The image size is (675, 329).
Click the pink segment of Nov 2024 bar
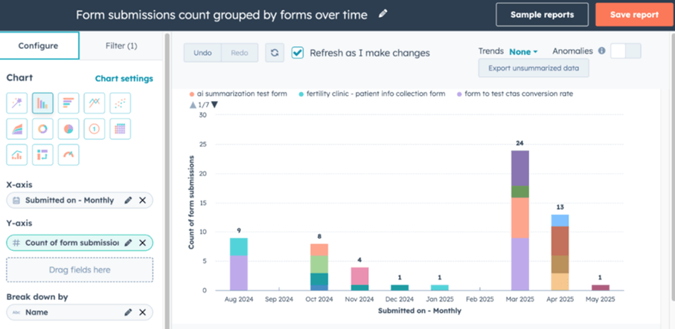(359, 276)
